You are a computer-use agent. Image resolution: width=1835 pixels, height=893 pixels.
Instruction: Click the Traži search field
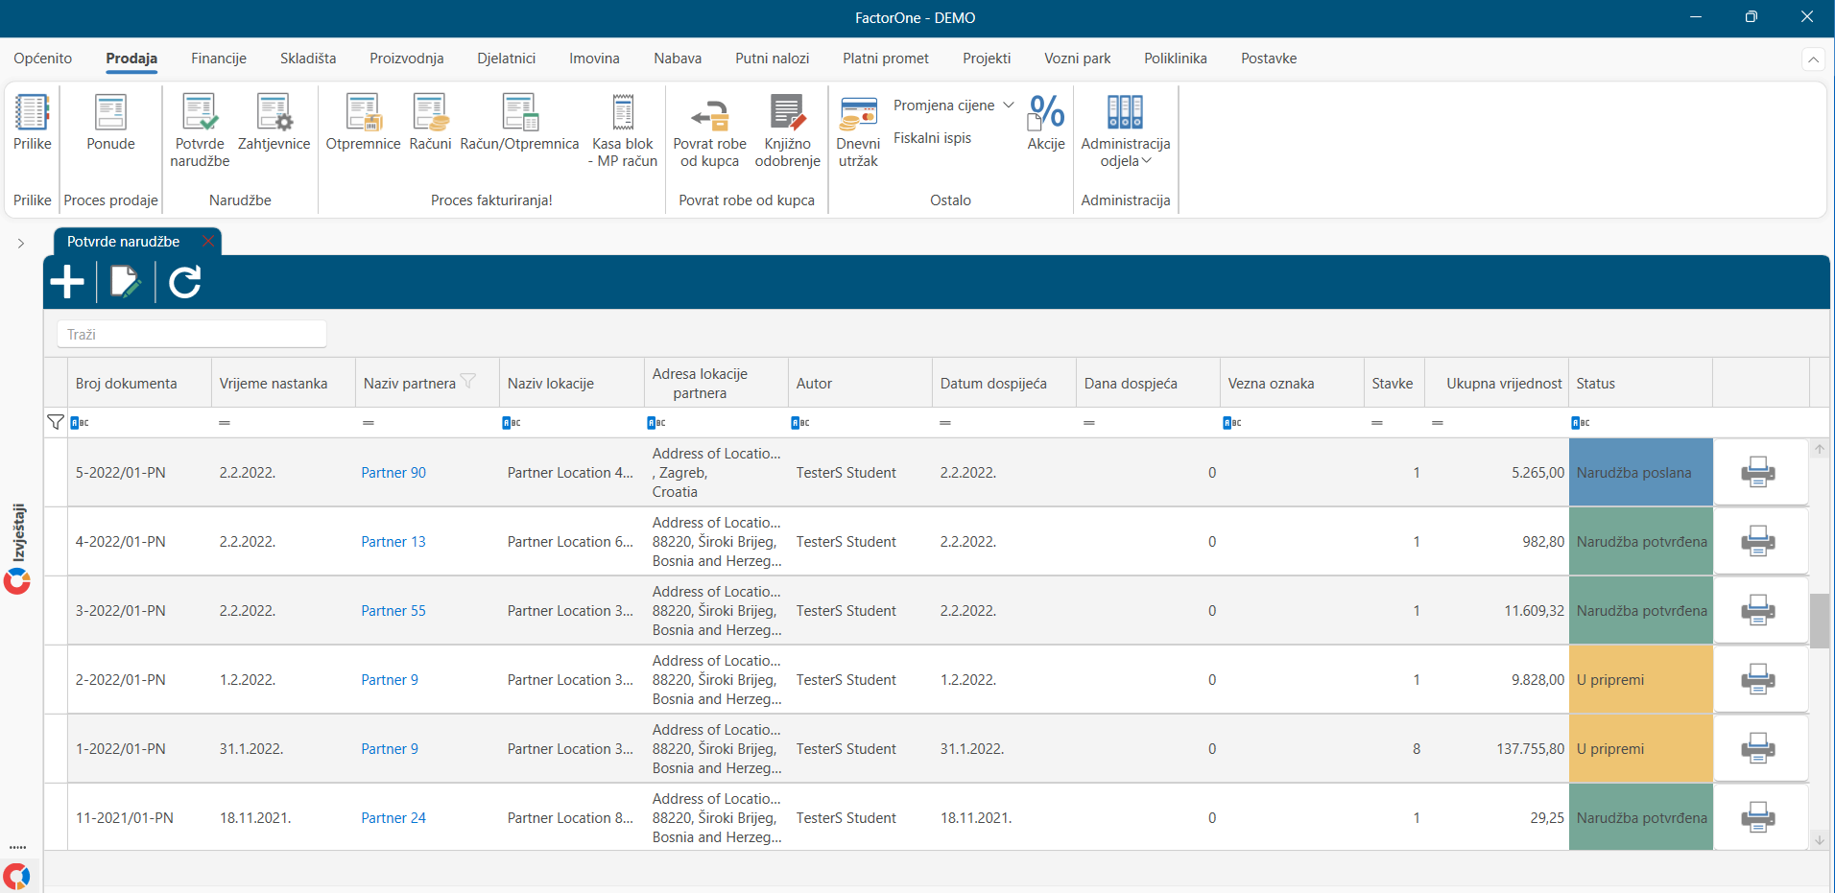[x=192, y=334]
